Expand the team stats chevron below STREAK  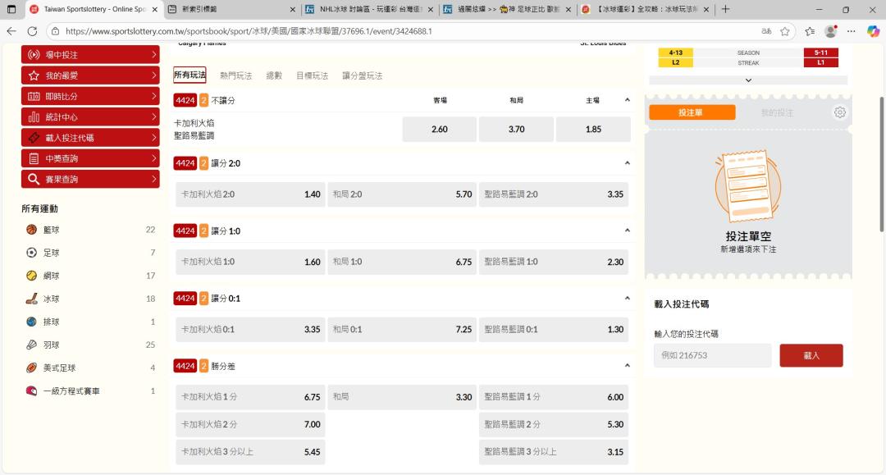pyautogui.click(x=748, y=80)
